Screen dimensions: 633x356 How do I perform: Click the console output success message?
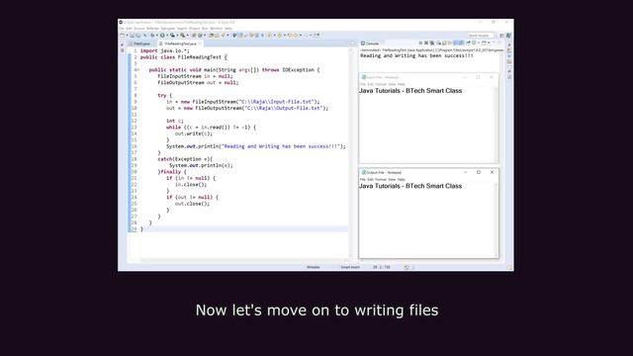(x=416, y=55)
